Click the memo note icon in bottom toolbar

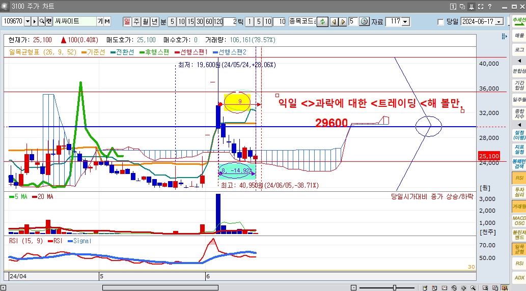(425, 287)
